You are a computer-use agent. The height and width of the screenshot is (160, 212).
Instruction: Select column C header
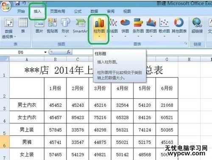coord(78,59)
